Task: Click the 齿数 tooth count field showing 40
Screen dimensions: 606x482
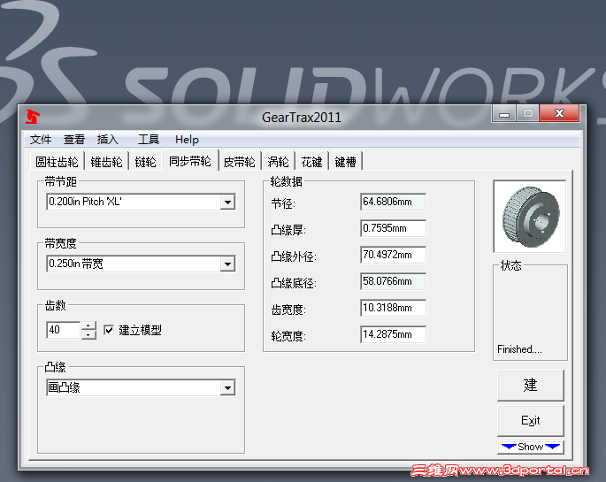Action: tap(64, 330)
